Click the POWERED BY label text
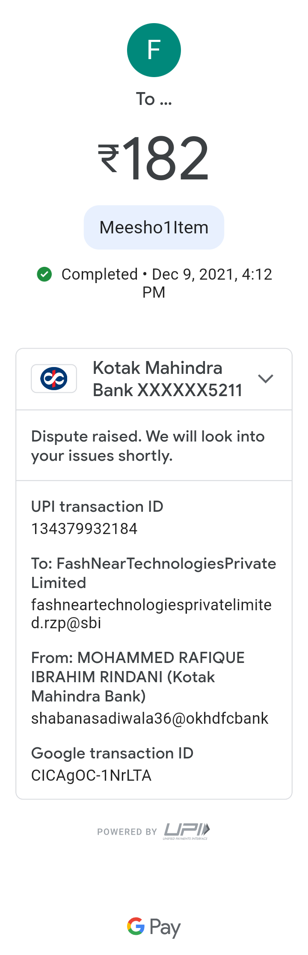This screenshot has height=955, width=308. point(127,832)
